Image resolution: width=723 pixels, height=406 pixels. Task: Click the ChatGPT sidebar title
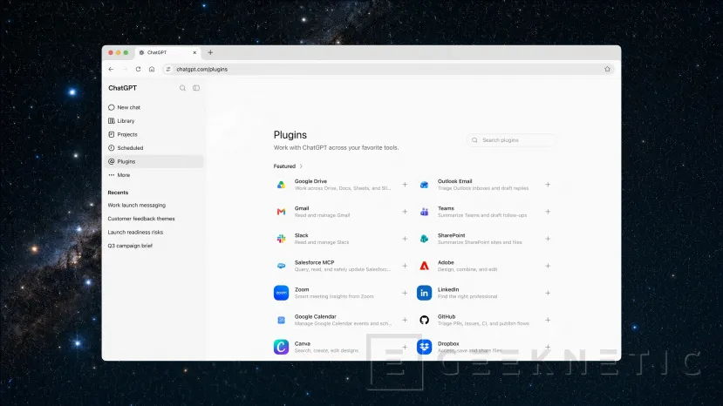click(123, 88)
